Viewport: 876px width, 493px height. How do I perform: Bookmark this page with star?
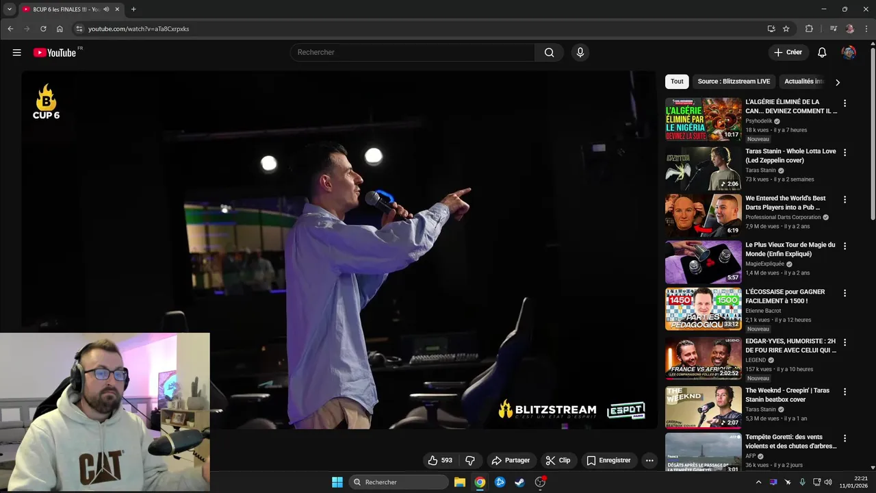[x=786, y=29]
